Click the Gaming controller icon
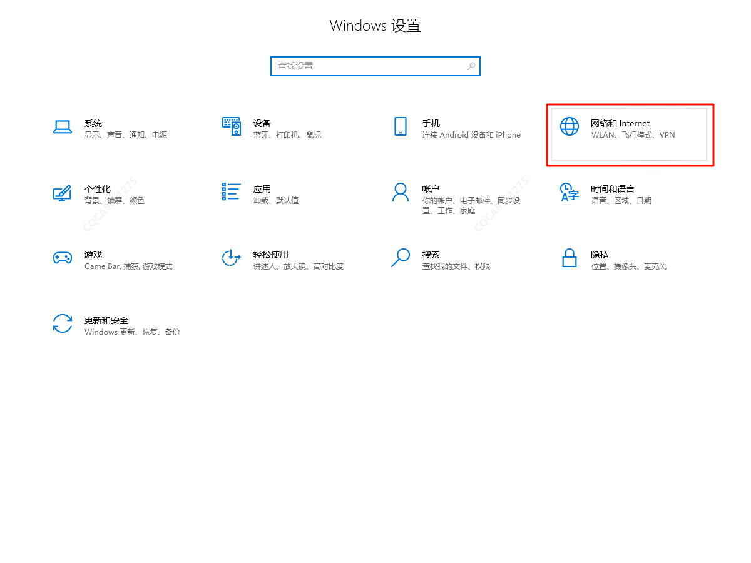The width and height of the screenshot is (751, 563). pyautogui.click(x=62, y=258)
